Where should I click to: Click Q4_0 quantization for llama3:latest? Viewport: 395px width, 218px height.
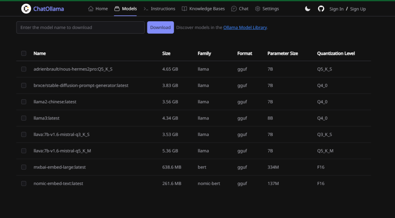pos(322,118)
